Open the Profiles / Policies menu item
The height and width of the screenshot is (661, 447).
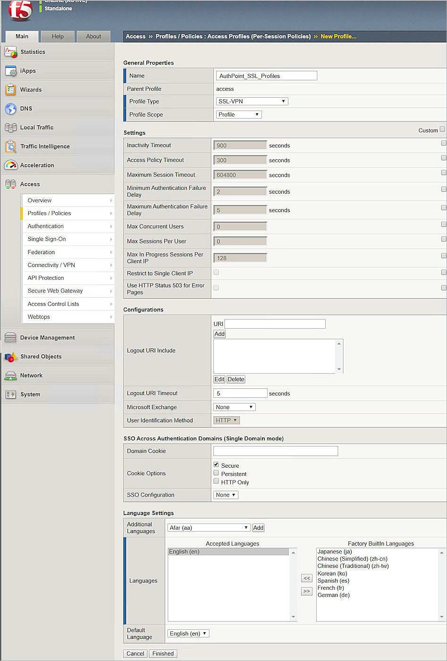49,213
